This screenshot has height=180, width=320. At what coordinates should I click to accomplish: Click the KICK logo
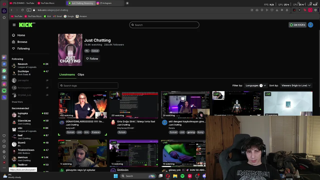pyautogui.click(x=27, y=25)
